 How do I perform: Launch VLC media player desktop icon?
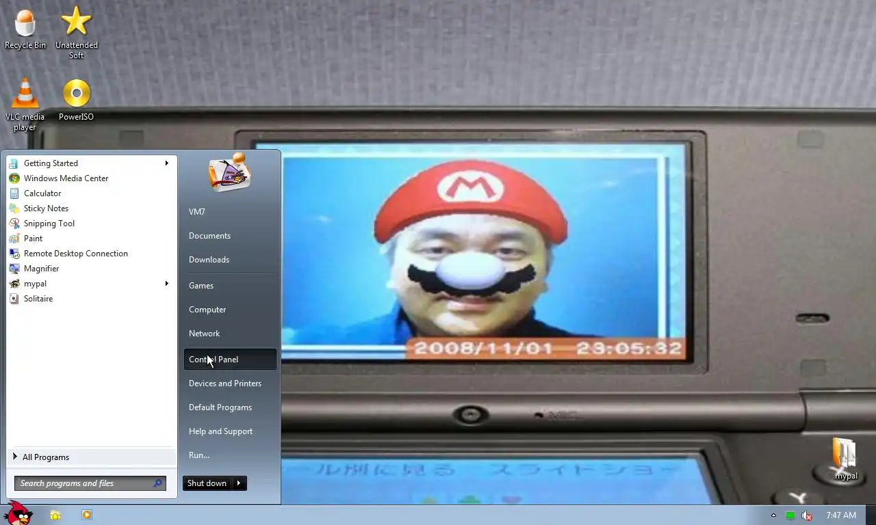(25, 104)
